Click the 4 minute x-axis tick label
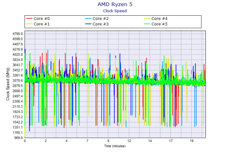The height and width of the screenshot is (153, 230). click(66, 141)
